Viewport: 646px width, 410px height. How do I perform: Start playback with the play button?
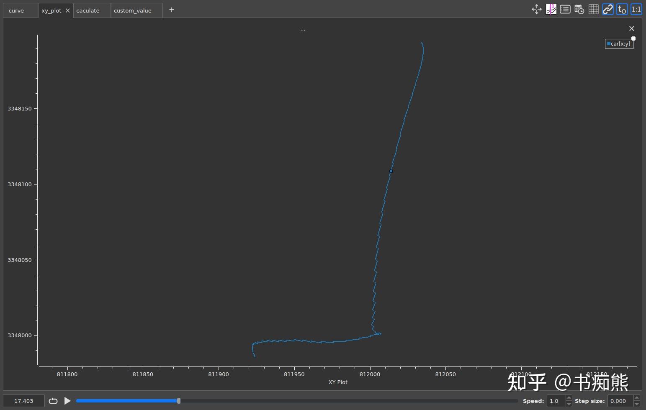click(67, 401)
